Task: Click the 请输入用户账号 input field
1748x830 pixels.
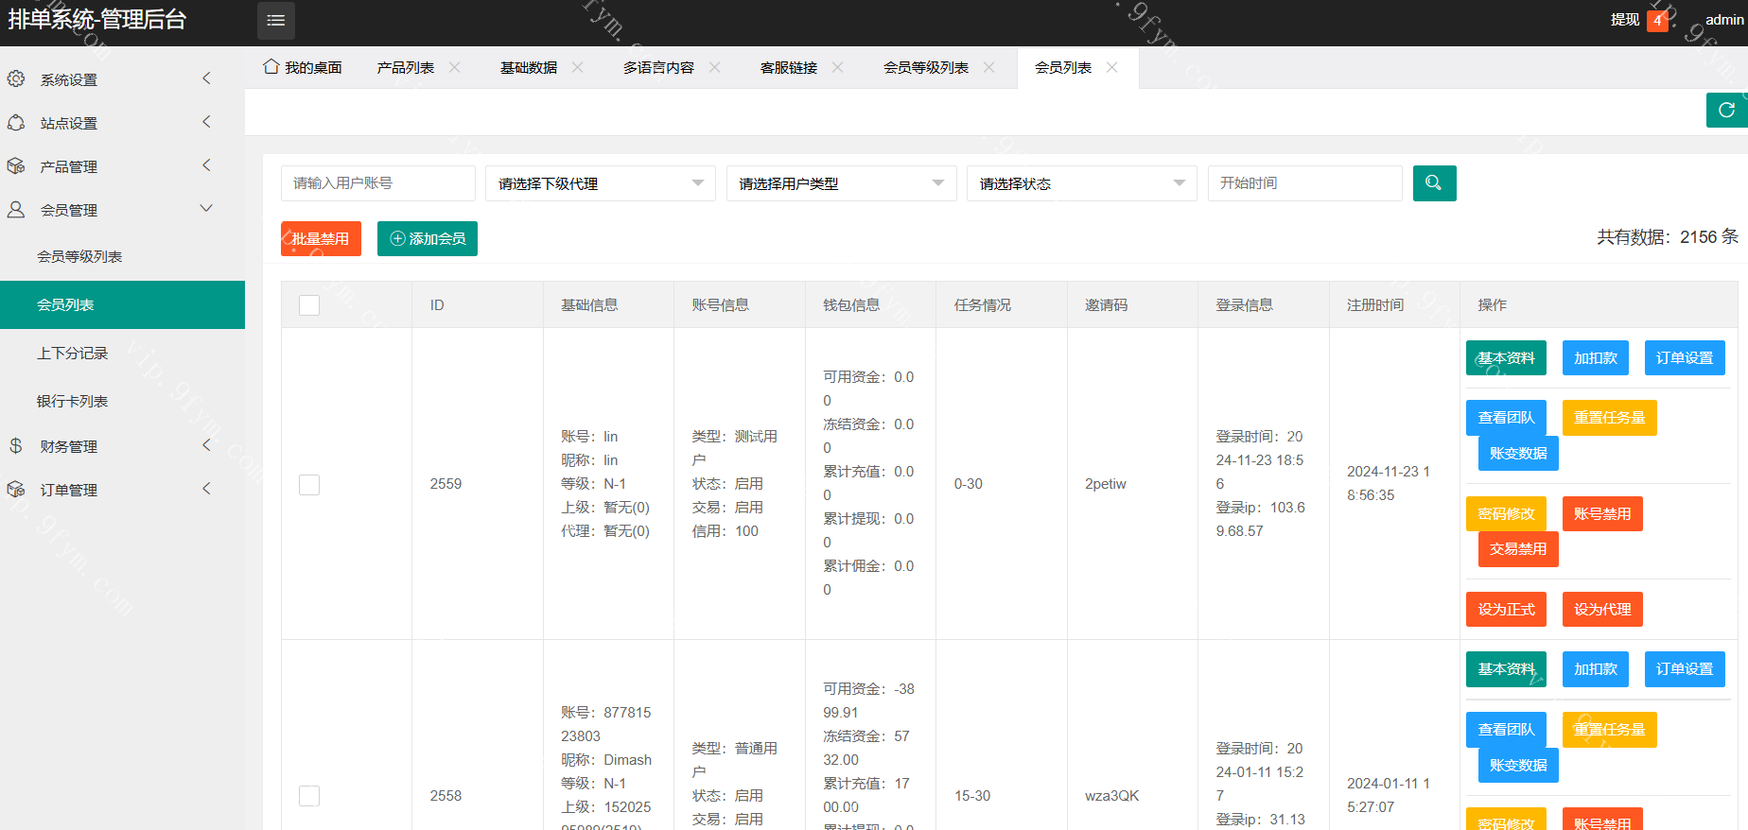Action: (x=377, y=183)
